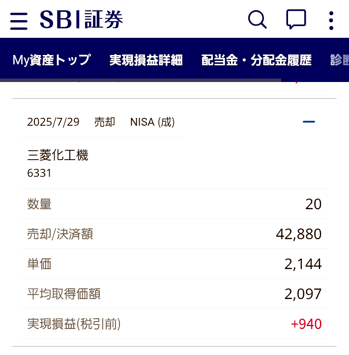This screenshot has height=355, width=349.
Task: Click the realized profit value +940
Action: (x=306, y=324)
